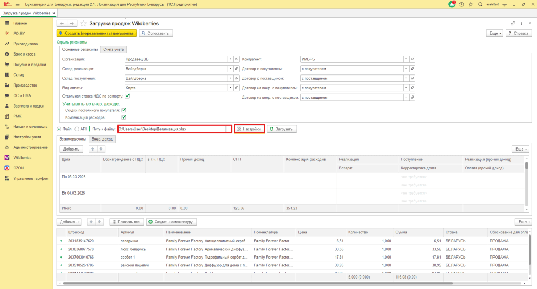The height and width of the screenshot is (289, 537).
Task: Open the notifications bell icon
Action: tap(452, 4)
